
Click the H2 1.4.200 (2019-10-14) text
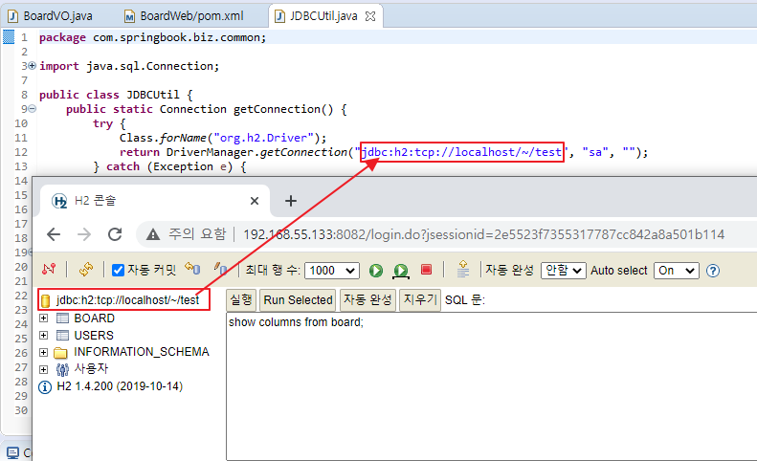(x=120, y=386)
